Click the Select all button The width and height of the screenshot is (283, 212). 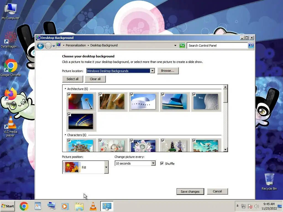click(x=73, y=79)
